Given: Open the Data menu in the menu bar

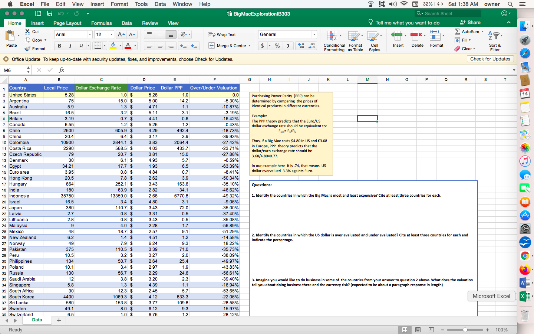Looking at the screenshot, I should pyautogui.click(x=160, y=4).
